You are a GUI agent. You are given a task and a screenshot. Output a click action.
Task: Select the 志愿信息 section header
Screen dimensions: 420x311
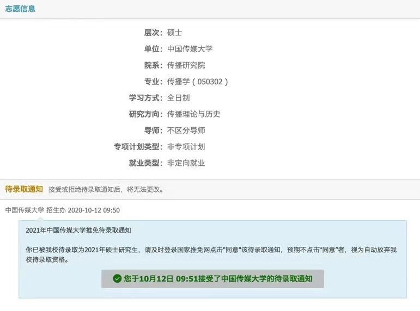20,9
